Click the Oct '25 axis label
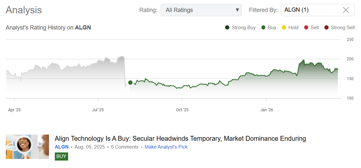 coord(182,110)
